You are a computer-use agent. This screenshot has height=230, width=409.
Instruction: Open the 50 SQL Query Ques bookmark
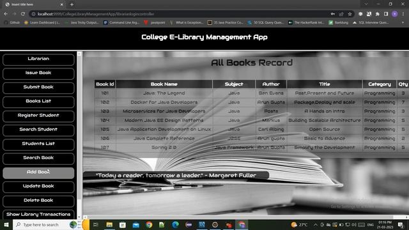click(x=266, y=23)
